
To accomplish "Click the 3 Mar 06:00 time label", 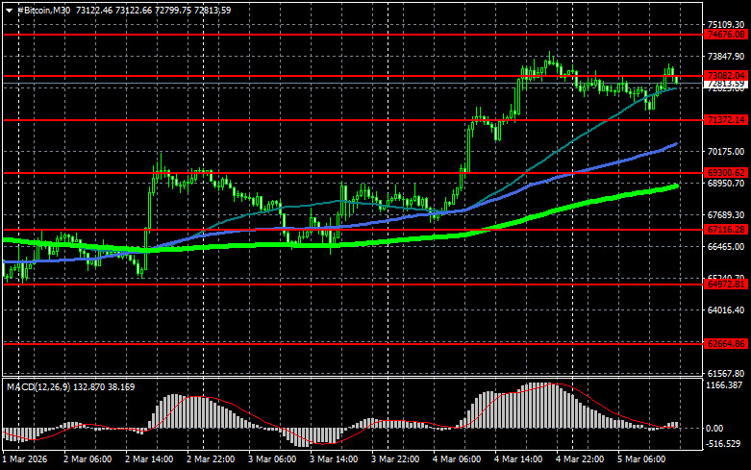I will pos(272,459).
